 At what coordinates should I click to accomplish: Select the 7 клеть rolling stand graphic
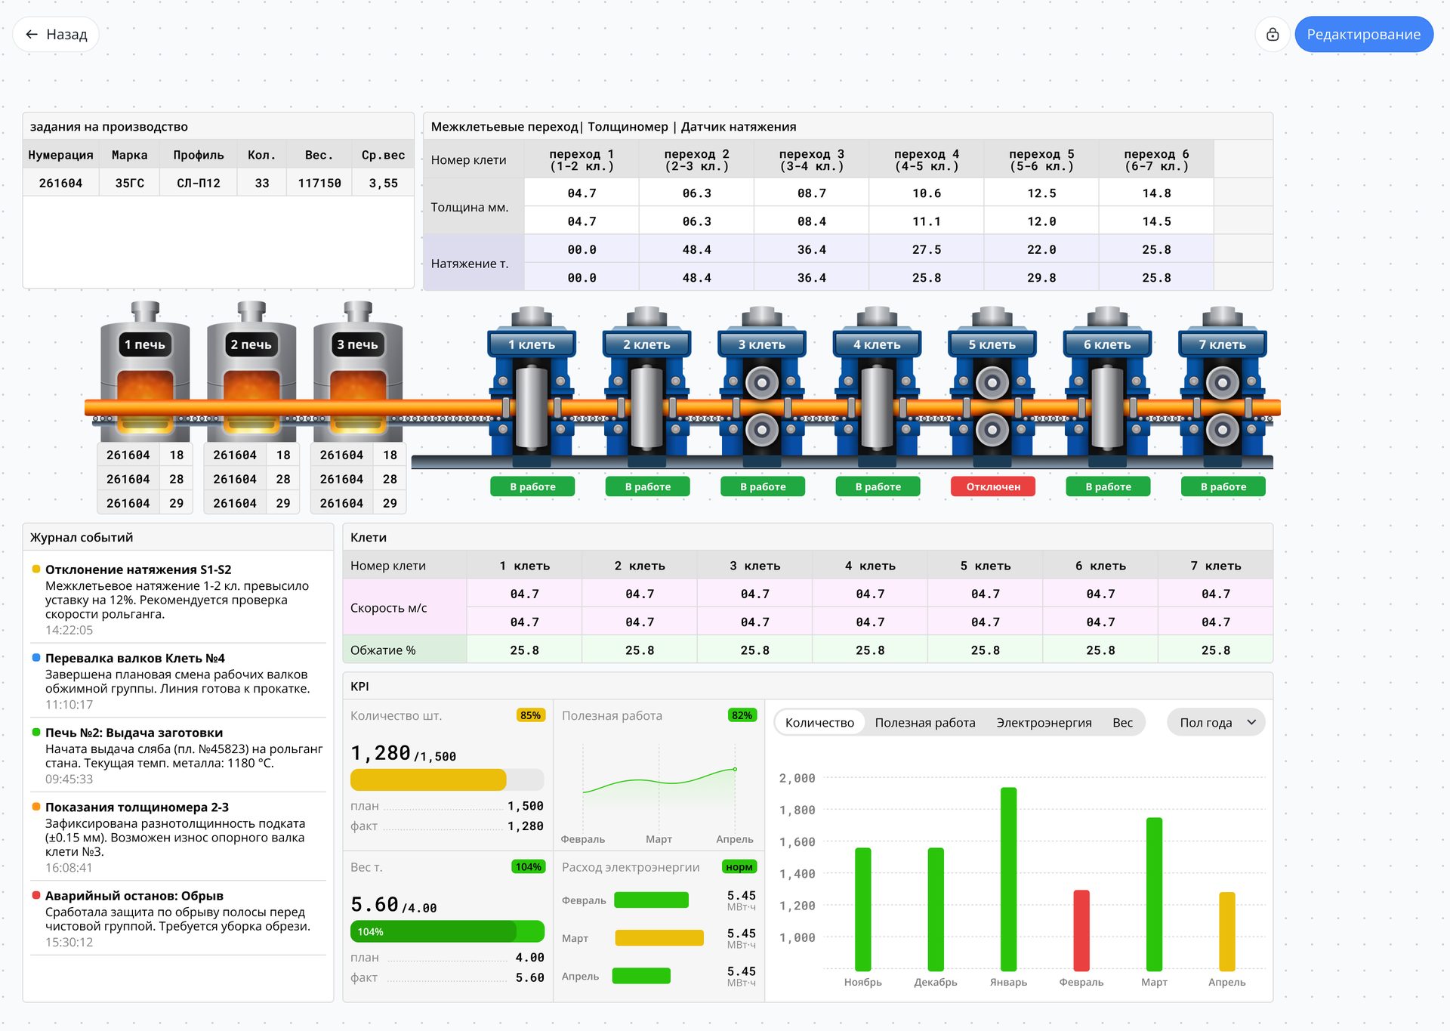tap(1223, 385)
